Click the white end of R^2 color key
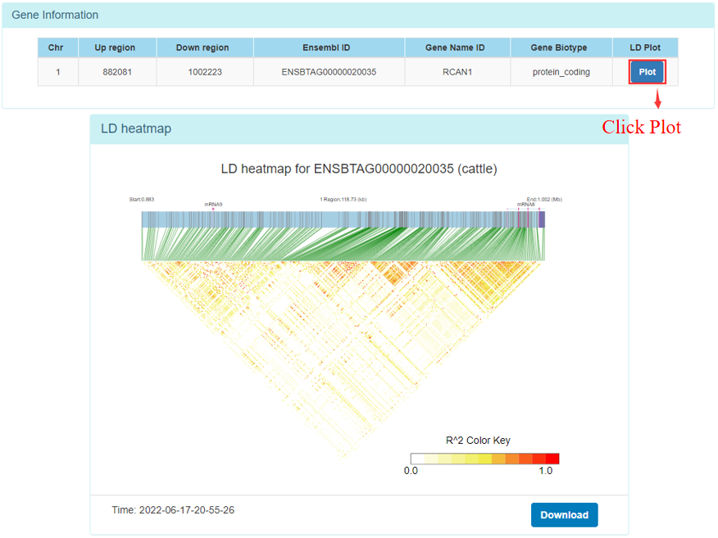Screen dimensions: 718x538 [417, 459]
